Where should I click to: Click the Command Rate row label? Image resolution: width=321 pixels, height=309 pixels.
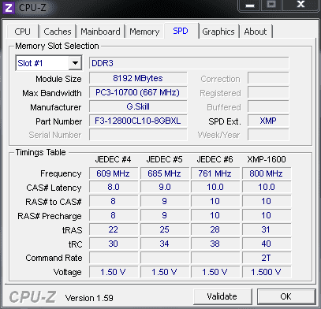[x=54, y=258]
